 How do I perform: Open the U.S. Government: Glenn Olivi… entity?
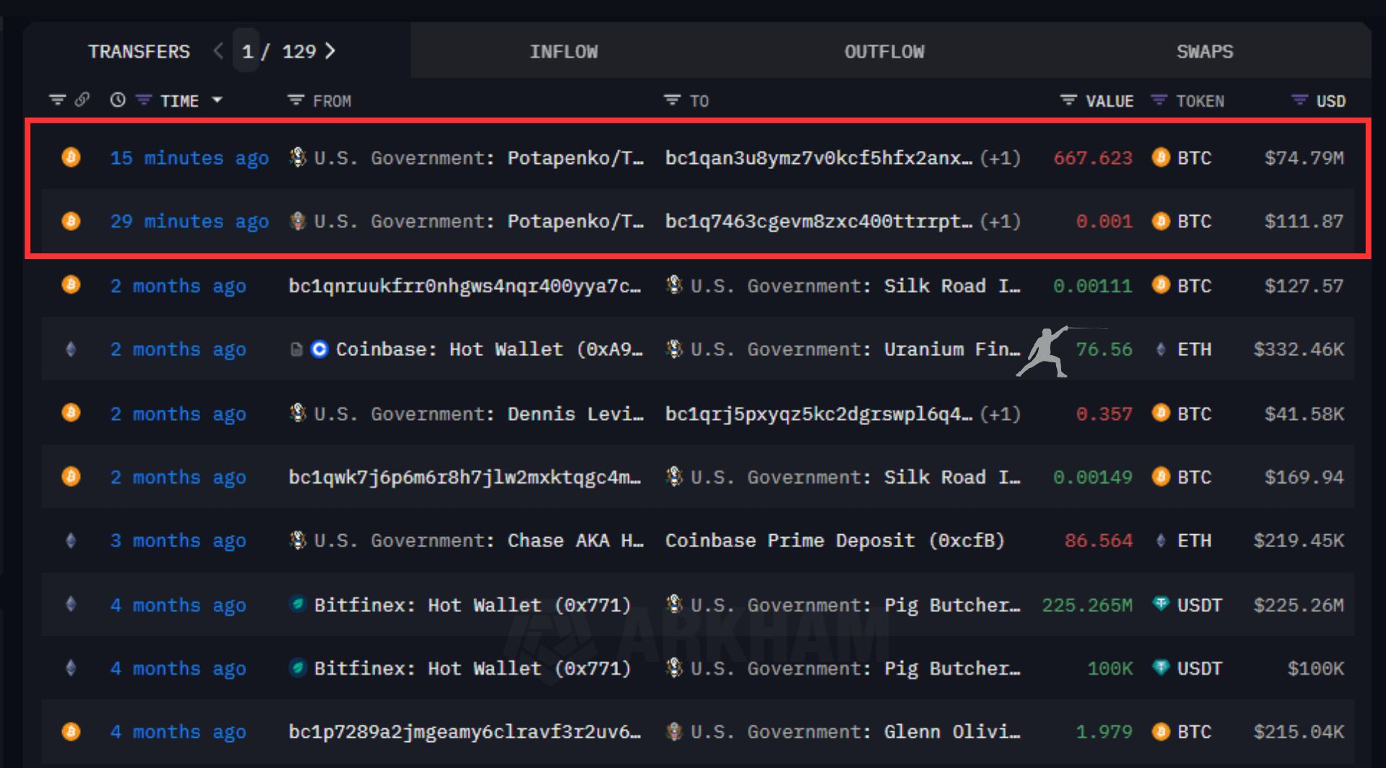855,732
